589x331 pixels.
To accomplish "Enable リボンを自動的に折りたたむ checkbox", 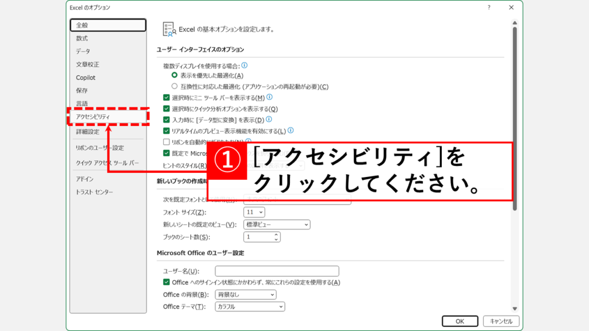I will (x=167, y=141).
